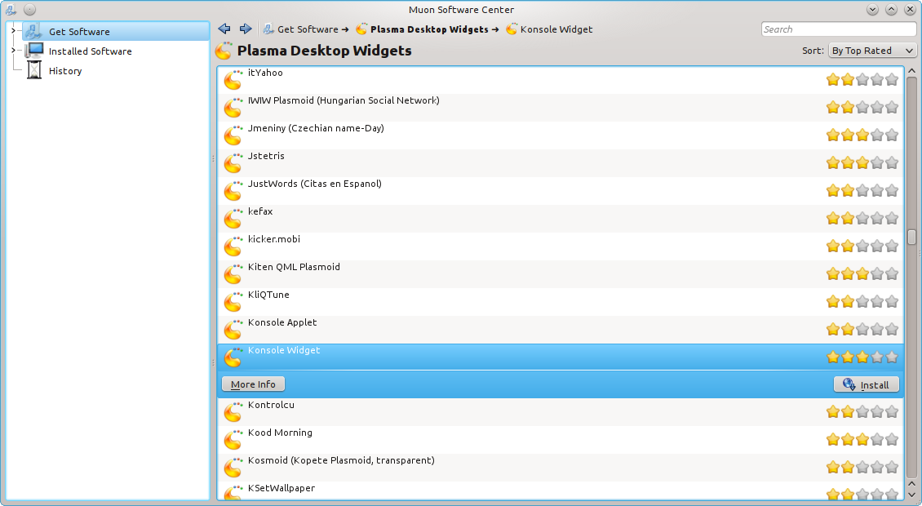Click the itYahoo widget icon
Image resolution: width=922 pixels, height=506 pixels.
click(x=233, y=79)
